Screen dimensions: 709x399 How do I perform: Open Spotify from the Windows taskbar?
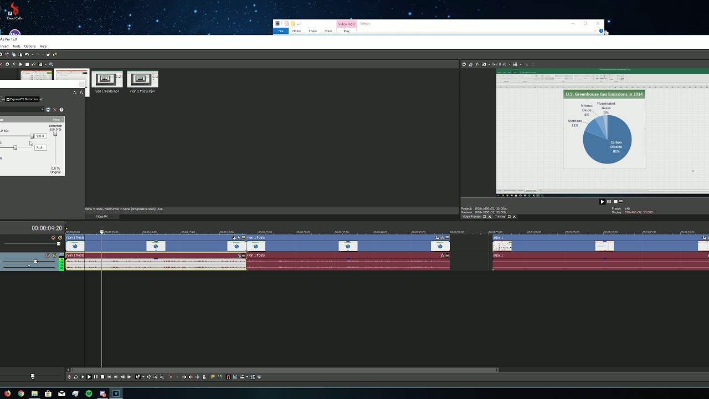(x=89, y=393)
